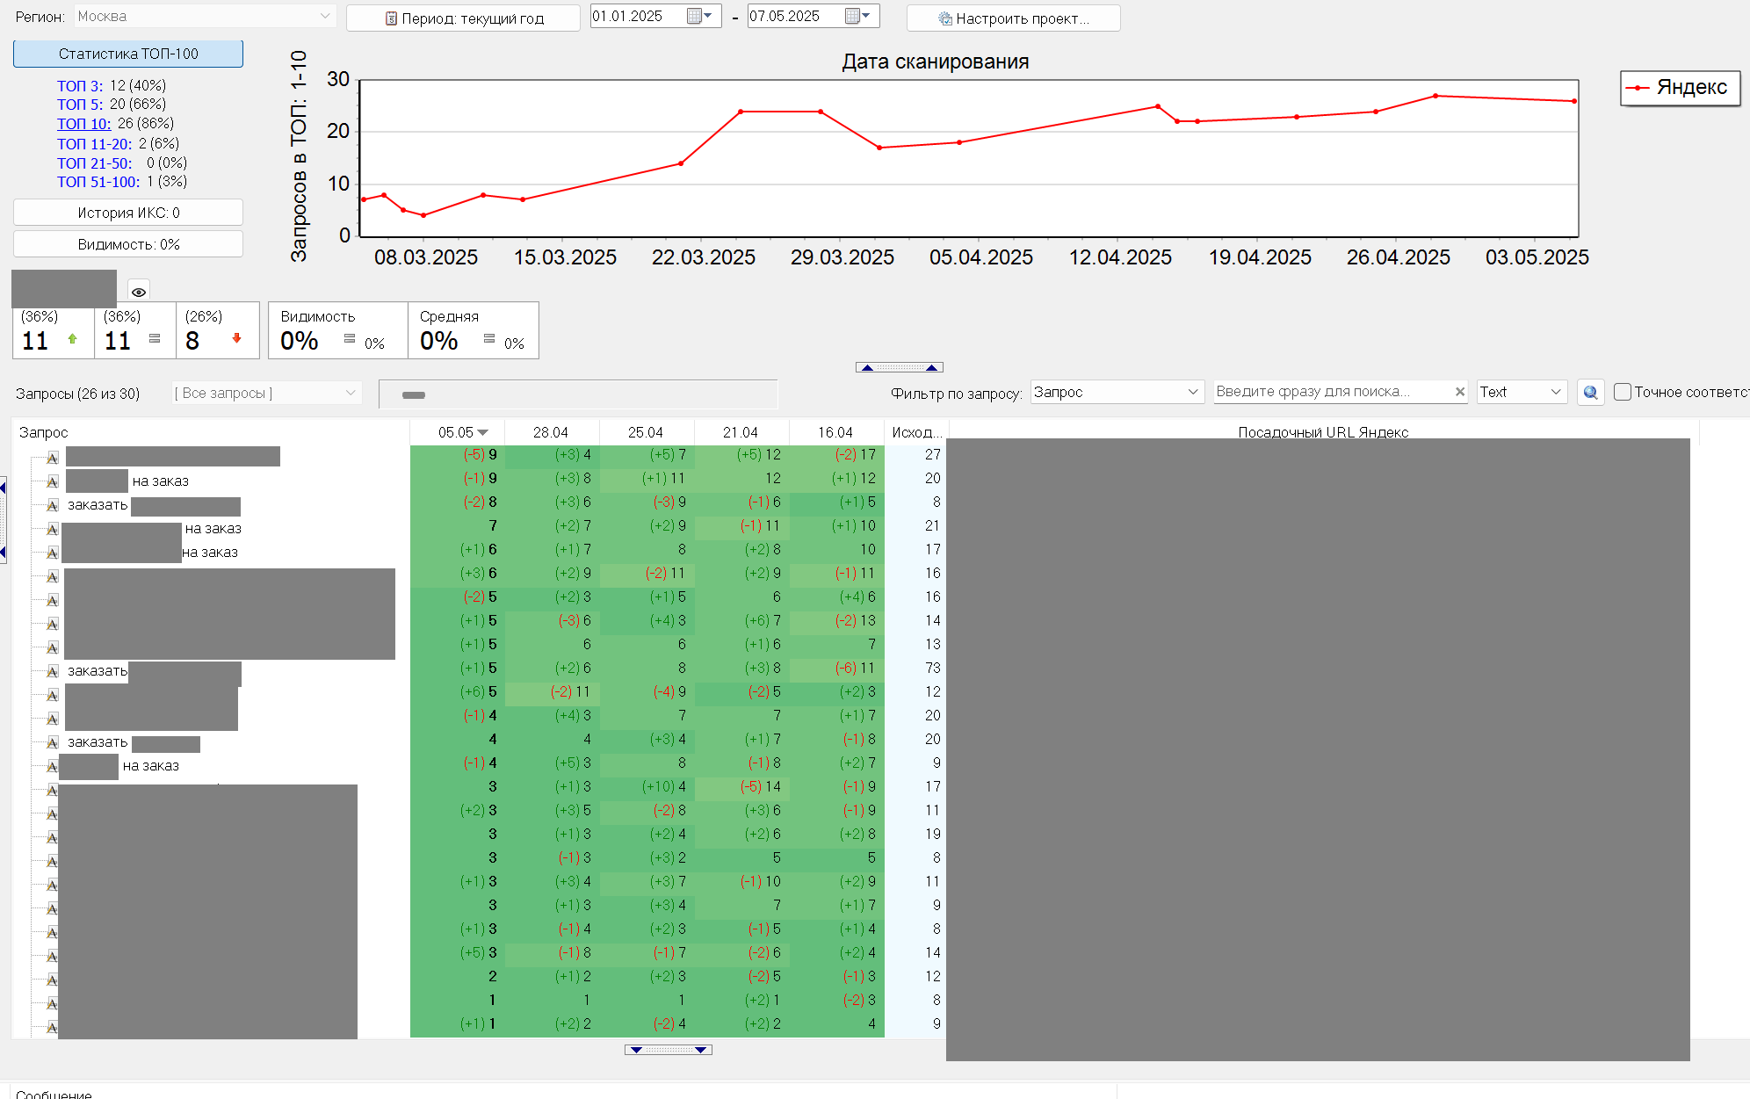Click the lowest chart point near 08.03.2025
This screenshot has width=1750, height=1099.
click(x=423, y=215)
